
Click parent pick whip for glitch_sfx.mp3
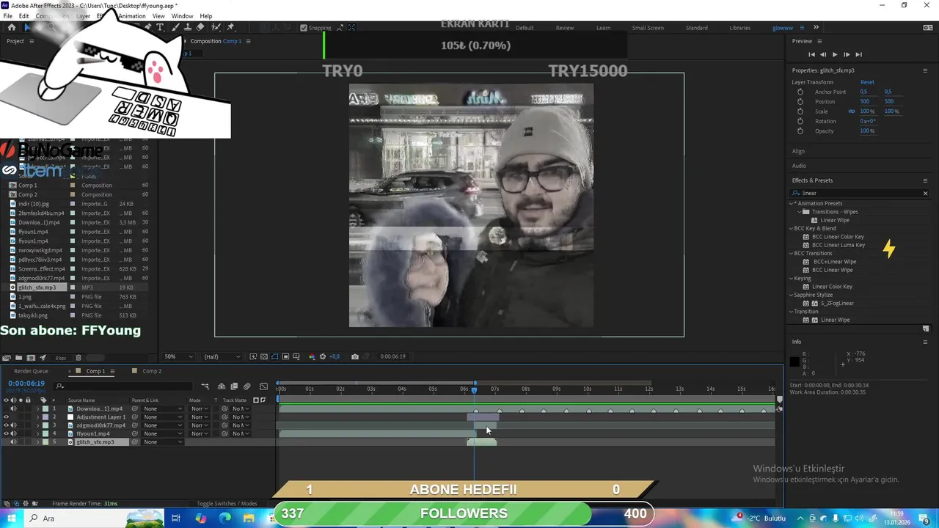tap(135, 442)
